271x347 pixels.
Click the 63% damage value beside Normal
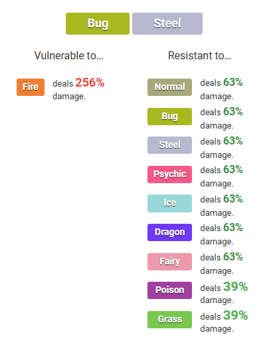click(233, 83)
